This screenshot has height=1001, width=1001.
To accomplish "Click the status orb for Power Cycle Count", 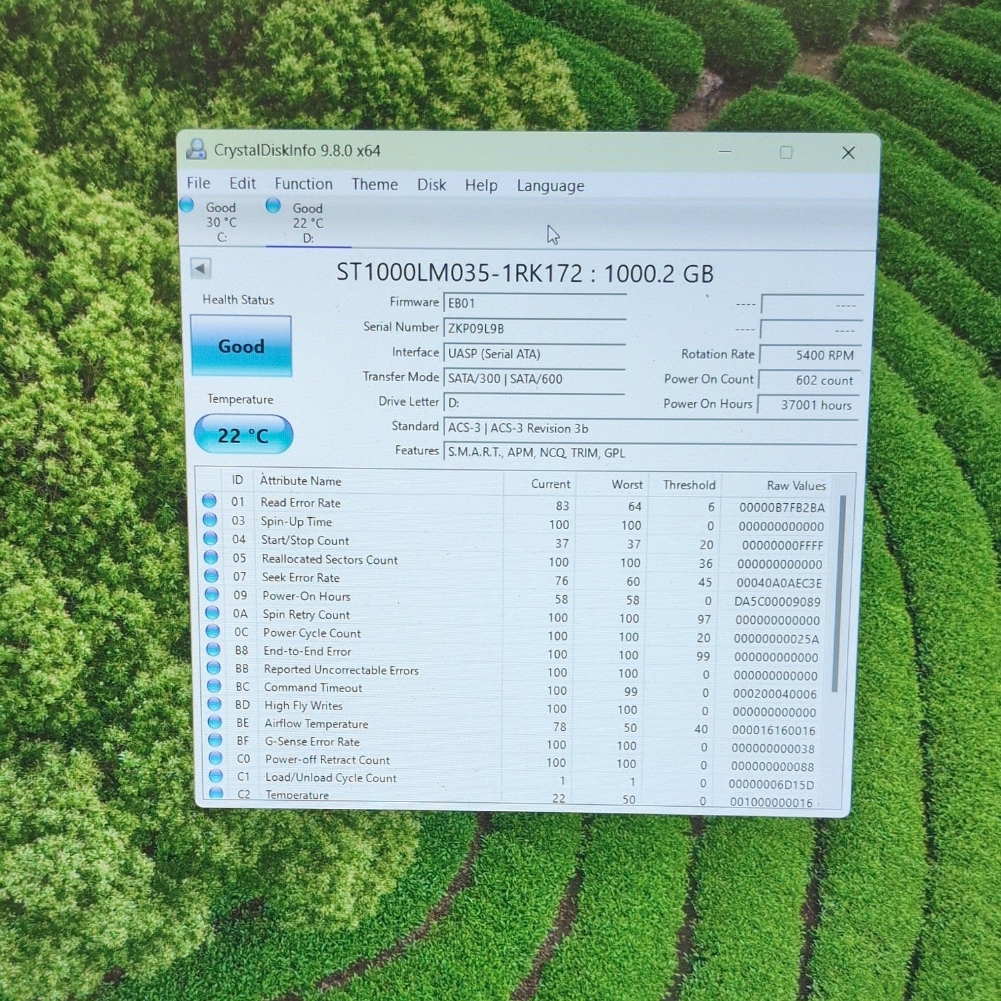I will click(x=213, y=631).
